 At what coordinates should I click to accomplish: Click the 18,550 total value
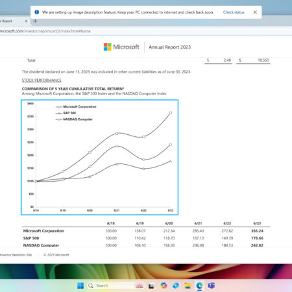click(x=263, y=60)
